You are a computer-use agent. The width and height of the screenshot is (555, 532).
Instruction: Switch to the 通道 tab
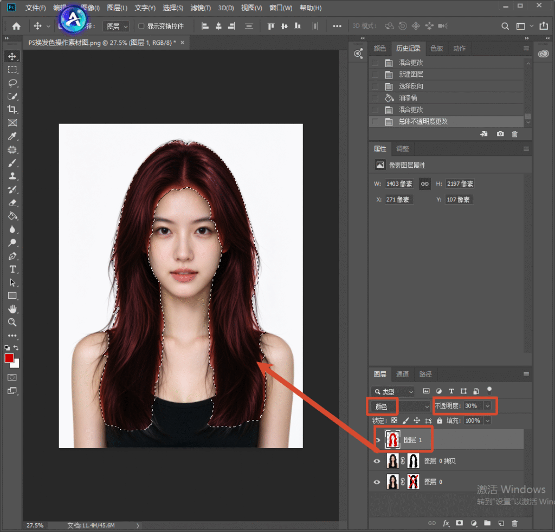click(x=403, y=374)
